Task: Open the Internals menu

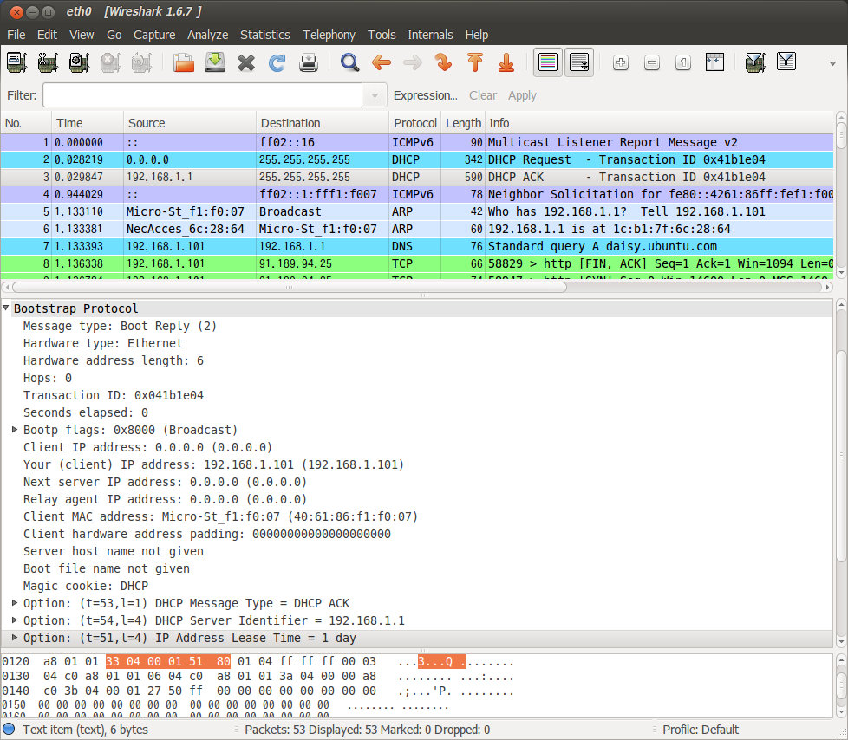Action: point(430,35)
